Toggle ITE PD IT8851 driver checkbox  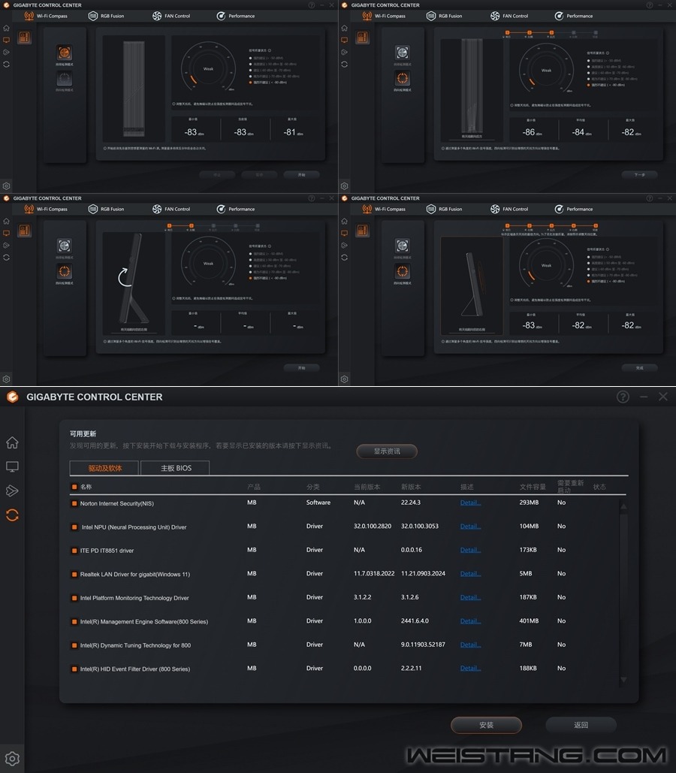coord(74,551)
